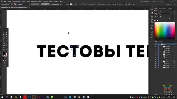Open the workspace switcher dropdown
Viewport: 177px width, 99px height.
tap(145, 1)
